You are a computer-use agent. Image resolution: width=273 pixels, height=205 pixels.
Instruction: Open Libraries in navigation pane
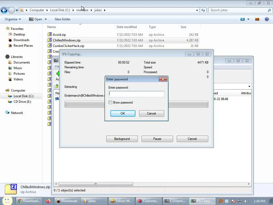(17, 57)
